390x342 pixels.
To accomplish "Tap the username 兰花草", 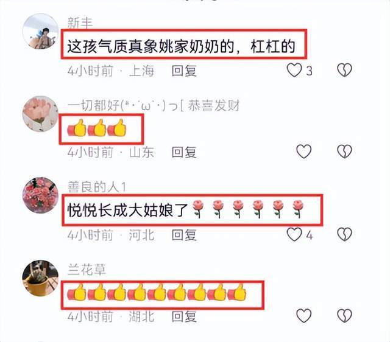I will [87, 270].
